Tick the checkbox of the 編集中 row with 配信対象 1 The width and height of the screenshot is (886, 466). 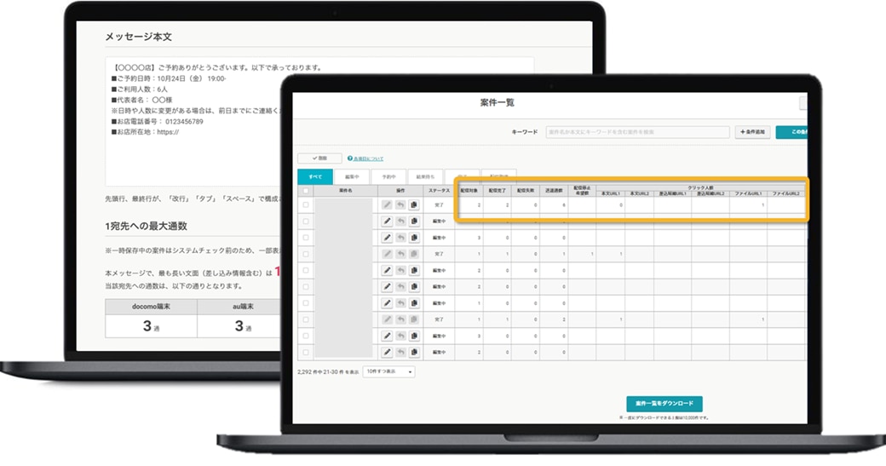coord(306,303)
